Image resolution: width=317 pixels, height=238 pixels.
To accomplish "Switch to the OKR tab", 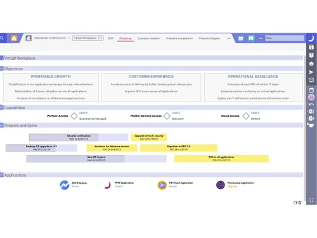I will pos(110,38).
